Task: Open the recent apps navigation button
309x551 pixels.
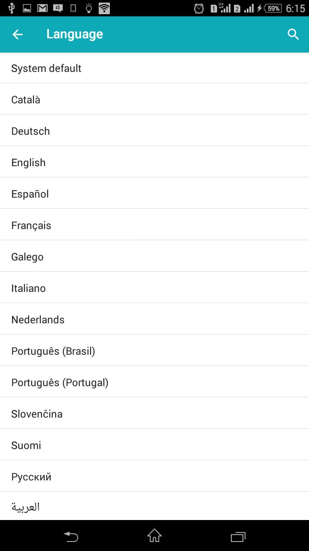Action: click(x=238, y=536)
